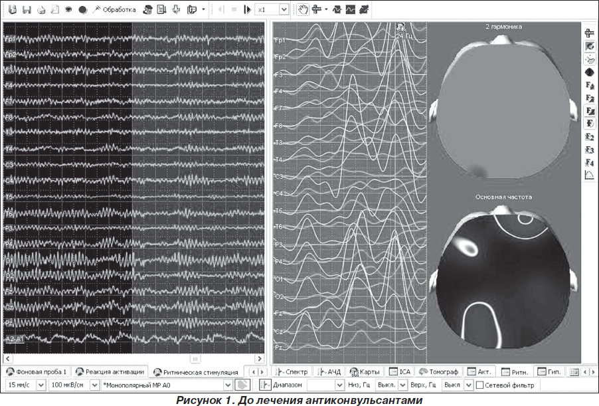The image size is (599, 406).
Task: Click the top icon in right sidebar
Action: click(589, 33)
